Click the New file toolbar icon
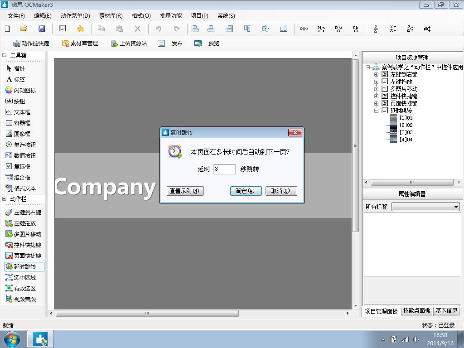464x348 pixels. pos(7,29)
